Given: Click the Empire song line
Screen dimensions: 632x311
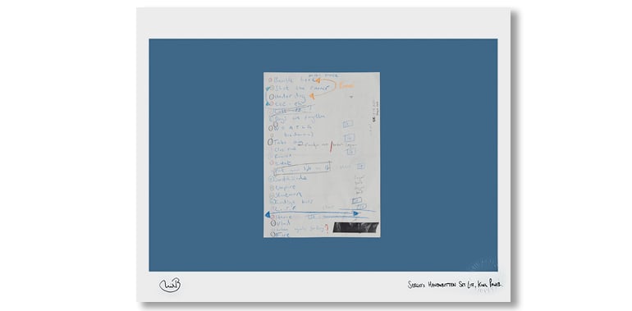Looking at the screenshot, I should [283, 187].
